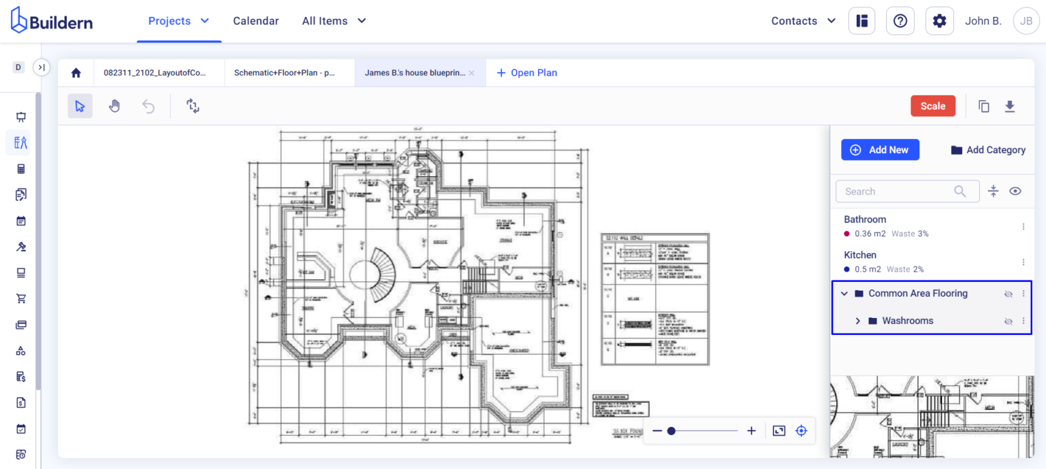Open the Projects dropdown menu
The height and width of the screenshot is (469, 1046).
tap(178, 21)
